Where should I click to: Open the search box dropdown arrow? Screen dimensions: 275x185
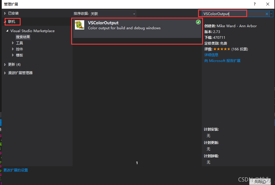pyautogui.click(x=271, y=14)
